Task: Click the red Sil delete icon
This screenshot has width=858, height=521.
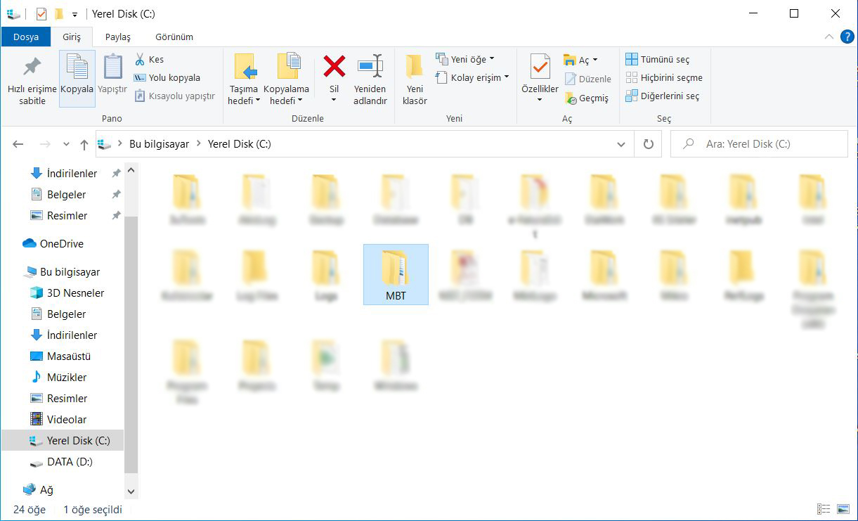Action: point(334,67)
